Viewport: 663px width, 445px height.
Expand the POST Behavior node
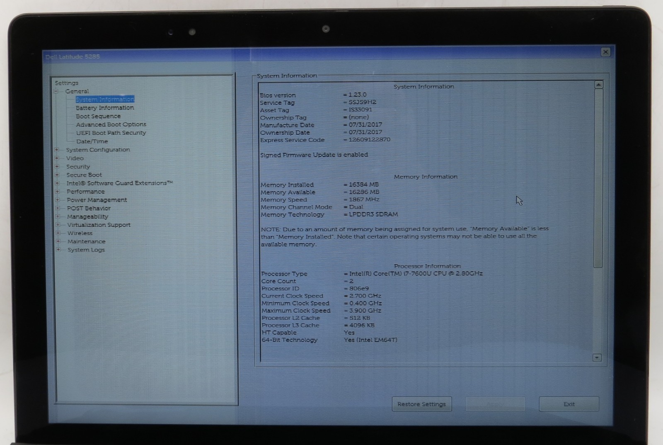pos(58,208)
